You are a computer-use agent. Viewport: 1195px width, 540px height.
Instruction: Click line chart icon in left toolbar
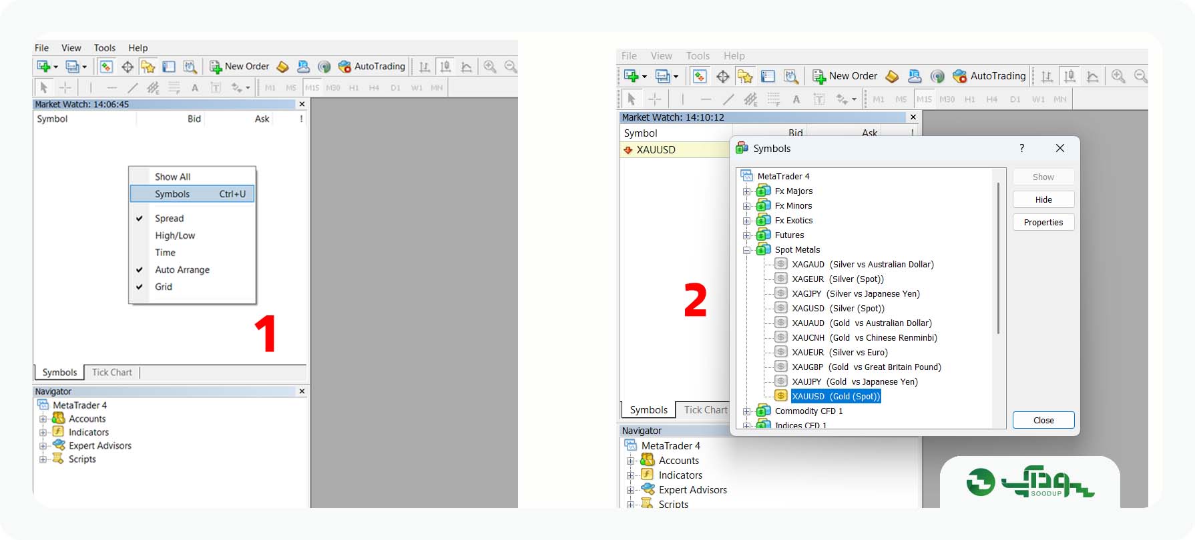467,67
